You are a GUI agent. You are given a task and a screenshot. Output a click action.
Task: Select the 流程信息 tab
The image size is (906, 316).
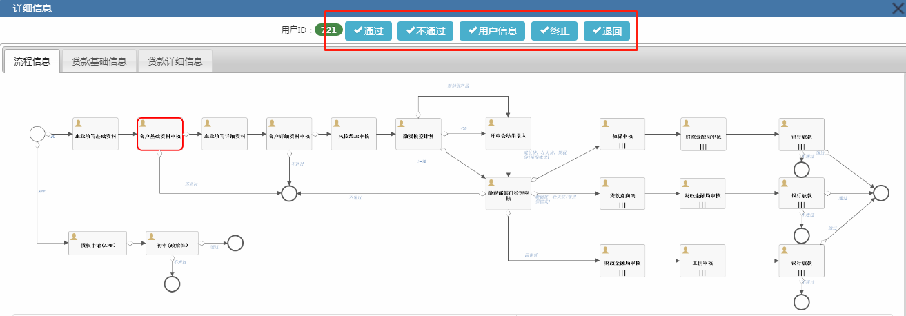pos(32,61)
